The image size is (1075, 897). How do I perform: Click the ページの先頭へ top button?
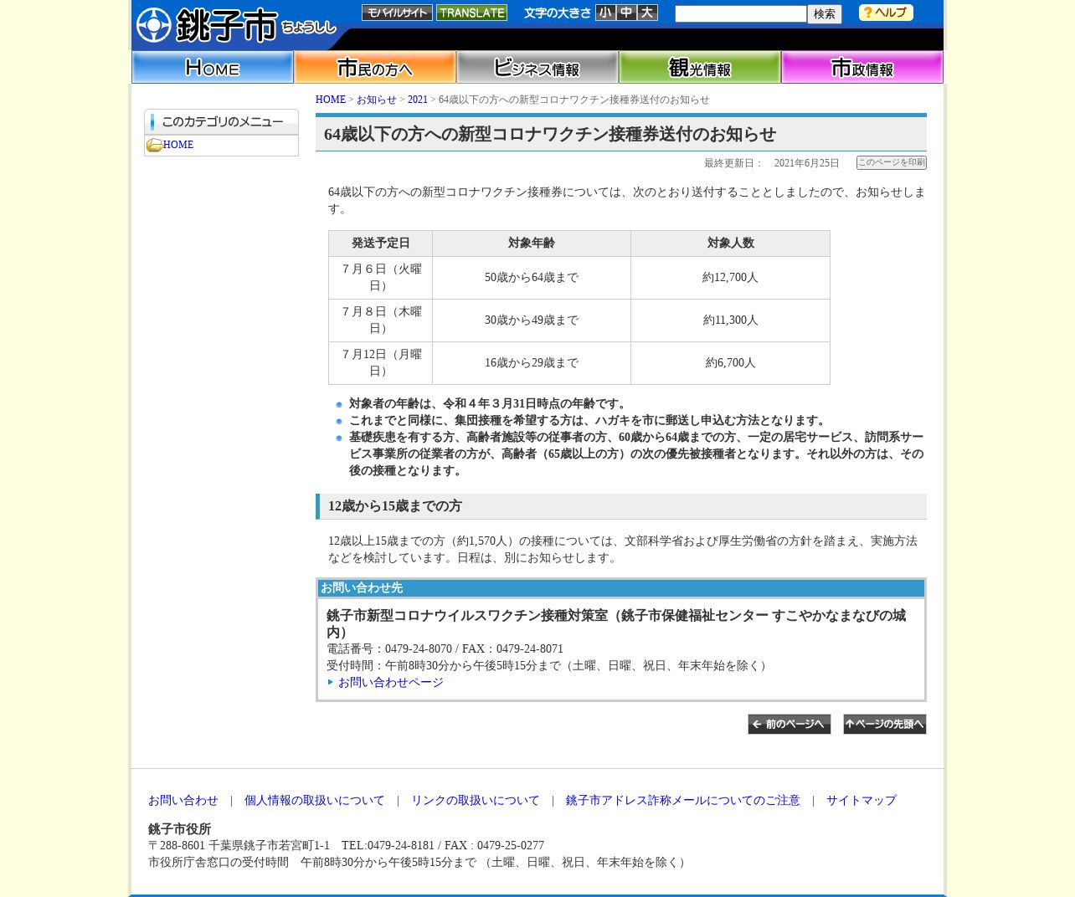885,725
